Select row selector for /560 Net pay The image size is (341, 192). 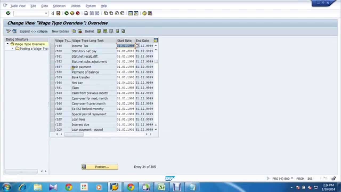52,82
